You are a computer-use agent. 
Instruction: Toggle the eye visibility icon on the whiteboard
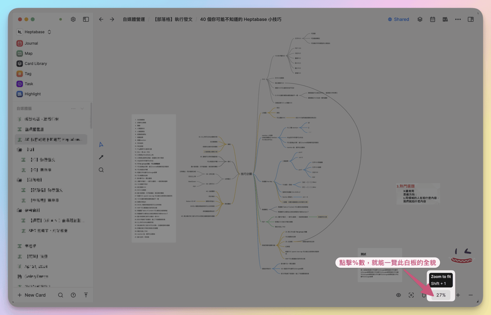coord(398,295)
